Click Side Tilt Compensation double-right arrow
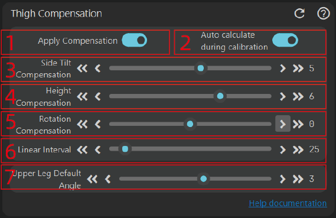Image resolution: width=336 pixels, height=218 pixels. [298, 69]
